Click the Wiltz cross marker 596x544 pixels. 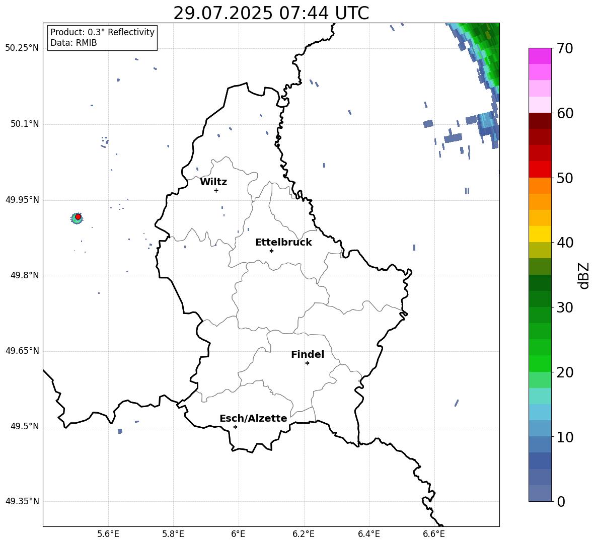point(216,190)
